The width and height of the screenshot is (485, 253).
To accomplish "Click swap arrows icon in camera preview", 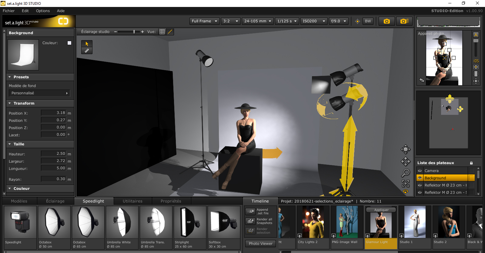I will 422,80.
